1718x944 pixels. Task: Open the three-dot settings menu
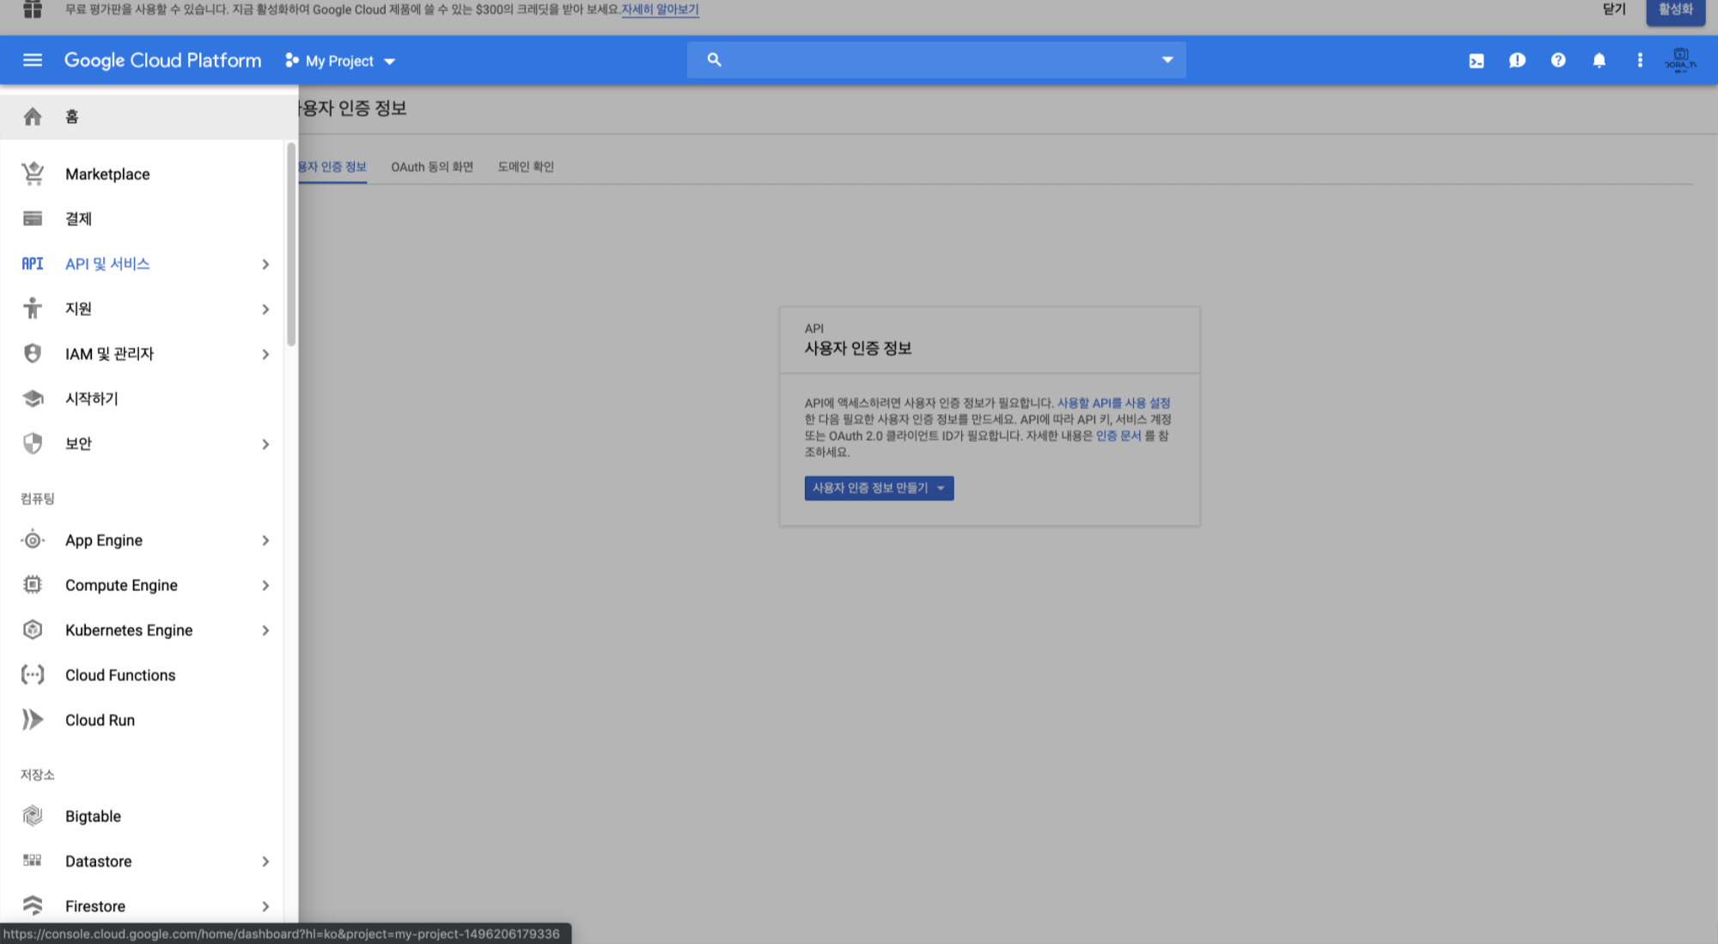(1639, 60)
